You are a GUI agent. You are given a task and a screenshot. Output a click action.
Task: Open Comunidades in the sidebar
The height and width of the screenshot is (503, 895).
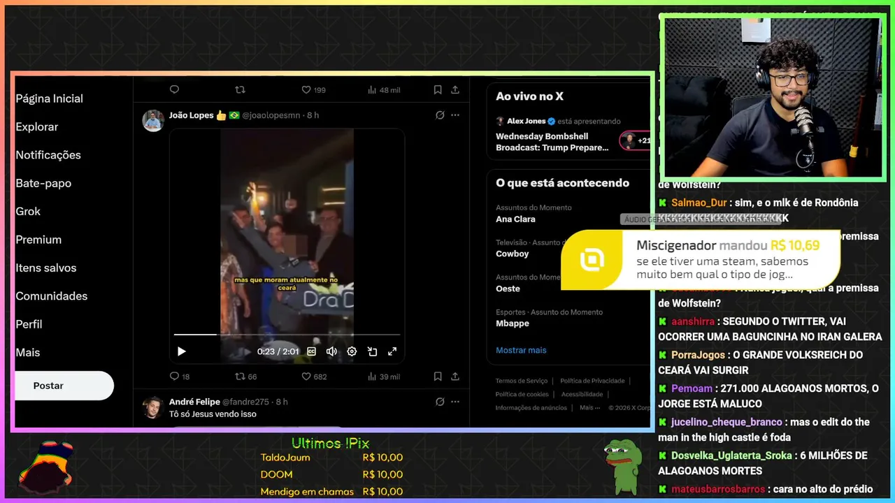pyautogui.click(x=52, y=296)
